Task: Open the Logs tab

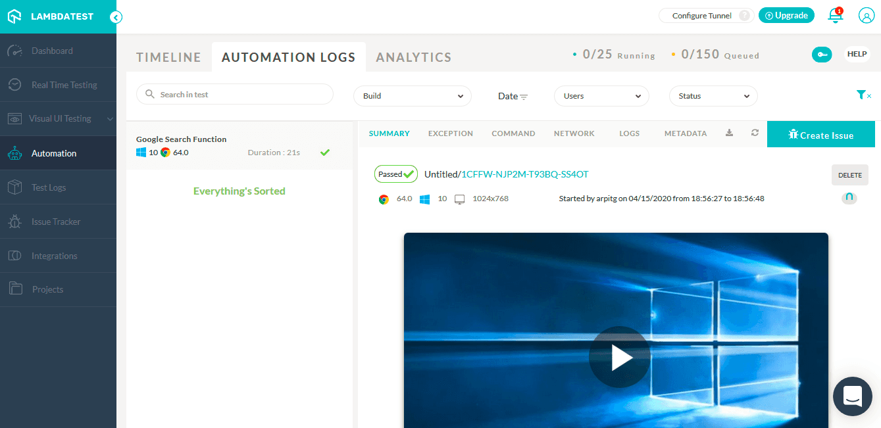Action: click(x=629, y=133)
